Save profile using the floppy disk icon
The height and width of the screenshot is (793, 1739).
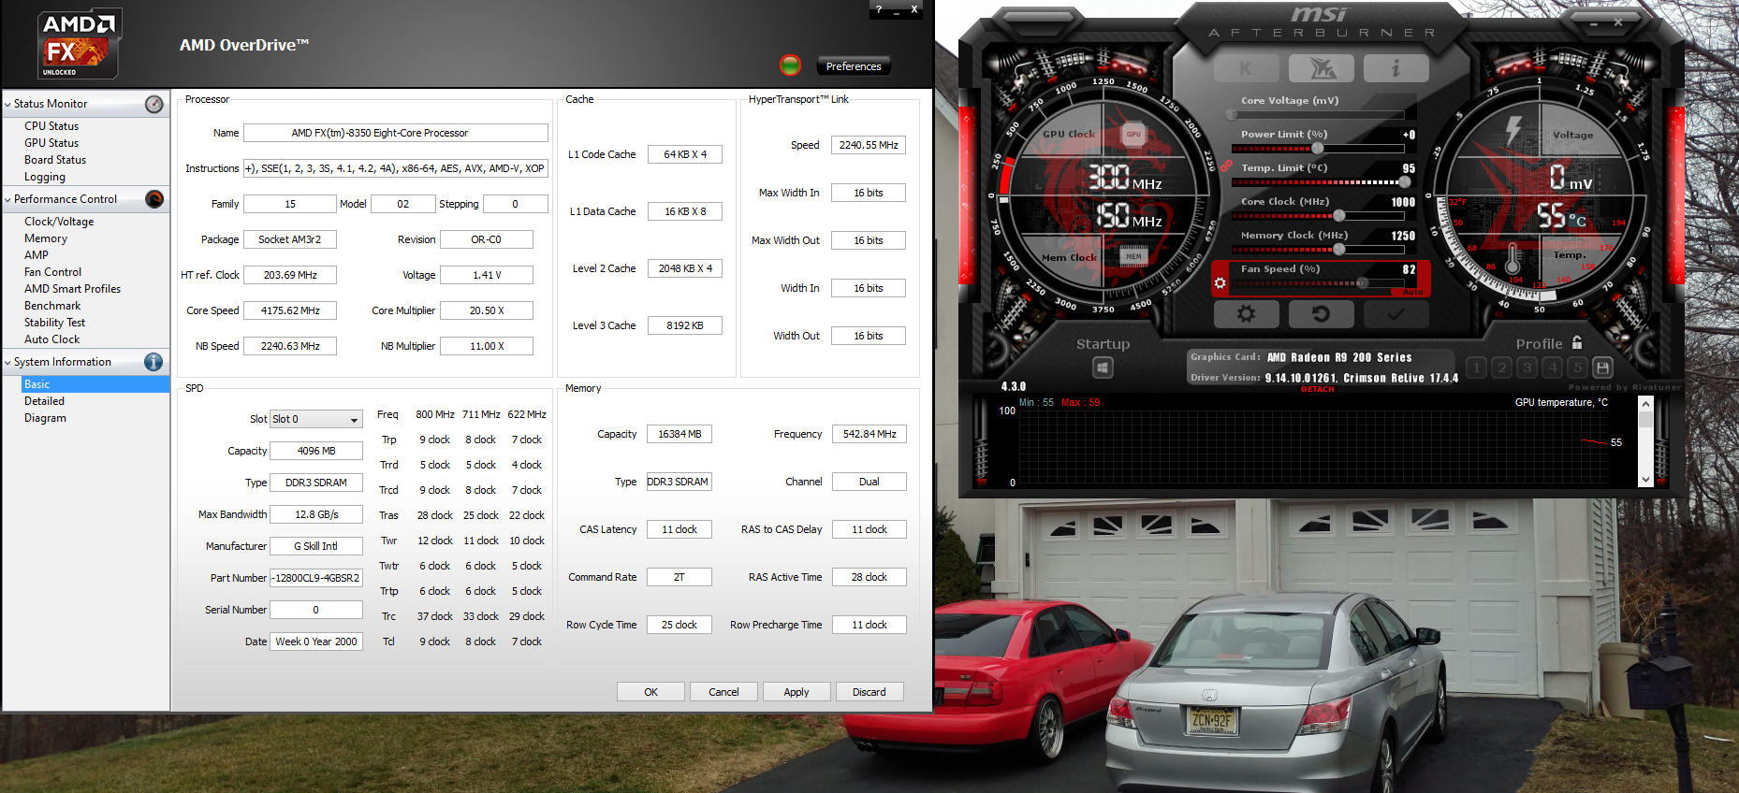[x=1602, y=368]
